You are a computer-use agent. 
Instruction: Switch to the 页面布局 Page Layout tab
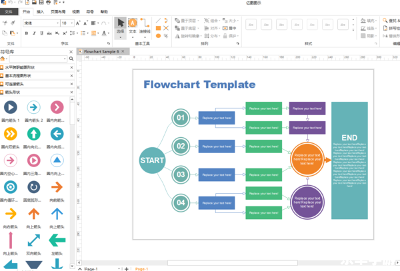[58, 12]
